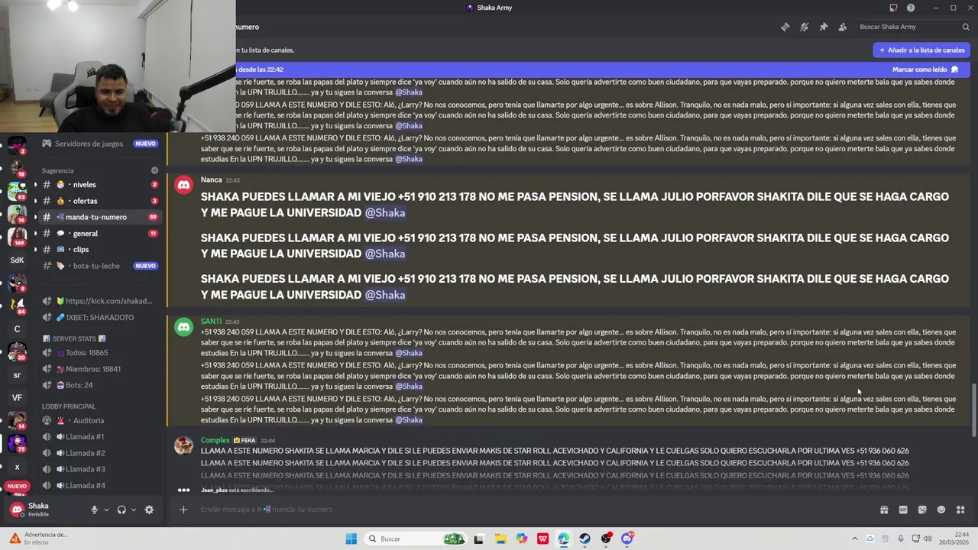
Task: Open the ofertas channel
Action: (99, 201)
